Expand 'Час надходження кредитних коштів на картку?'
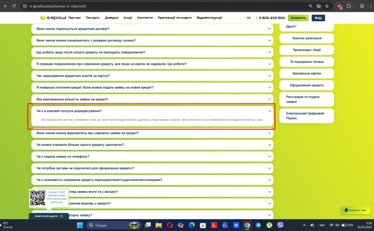 (x=152, y=76)
